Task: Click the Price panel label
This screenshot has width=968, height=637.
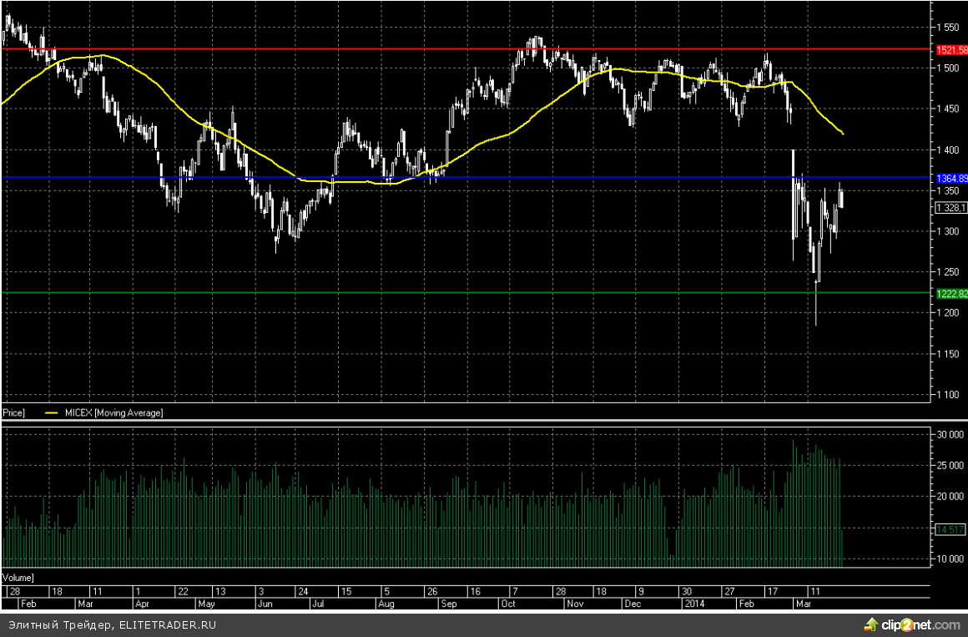Action: tap(14, 412)
